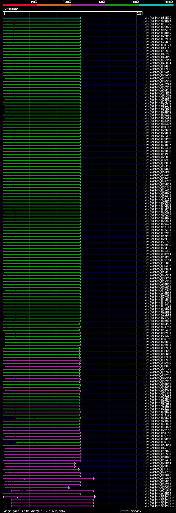Select the label UniRef100_B5W537
176x513 pixels.
coord(158,81)
